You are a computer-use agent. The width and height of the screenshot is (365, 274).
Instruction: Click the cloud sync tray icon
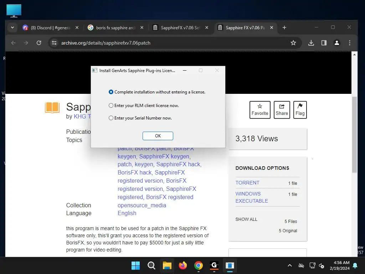tap(301, 265)
